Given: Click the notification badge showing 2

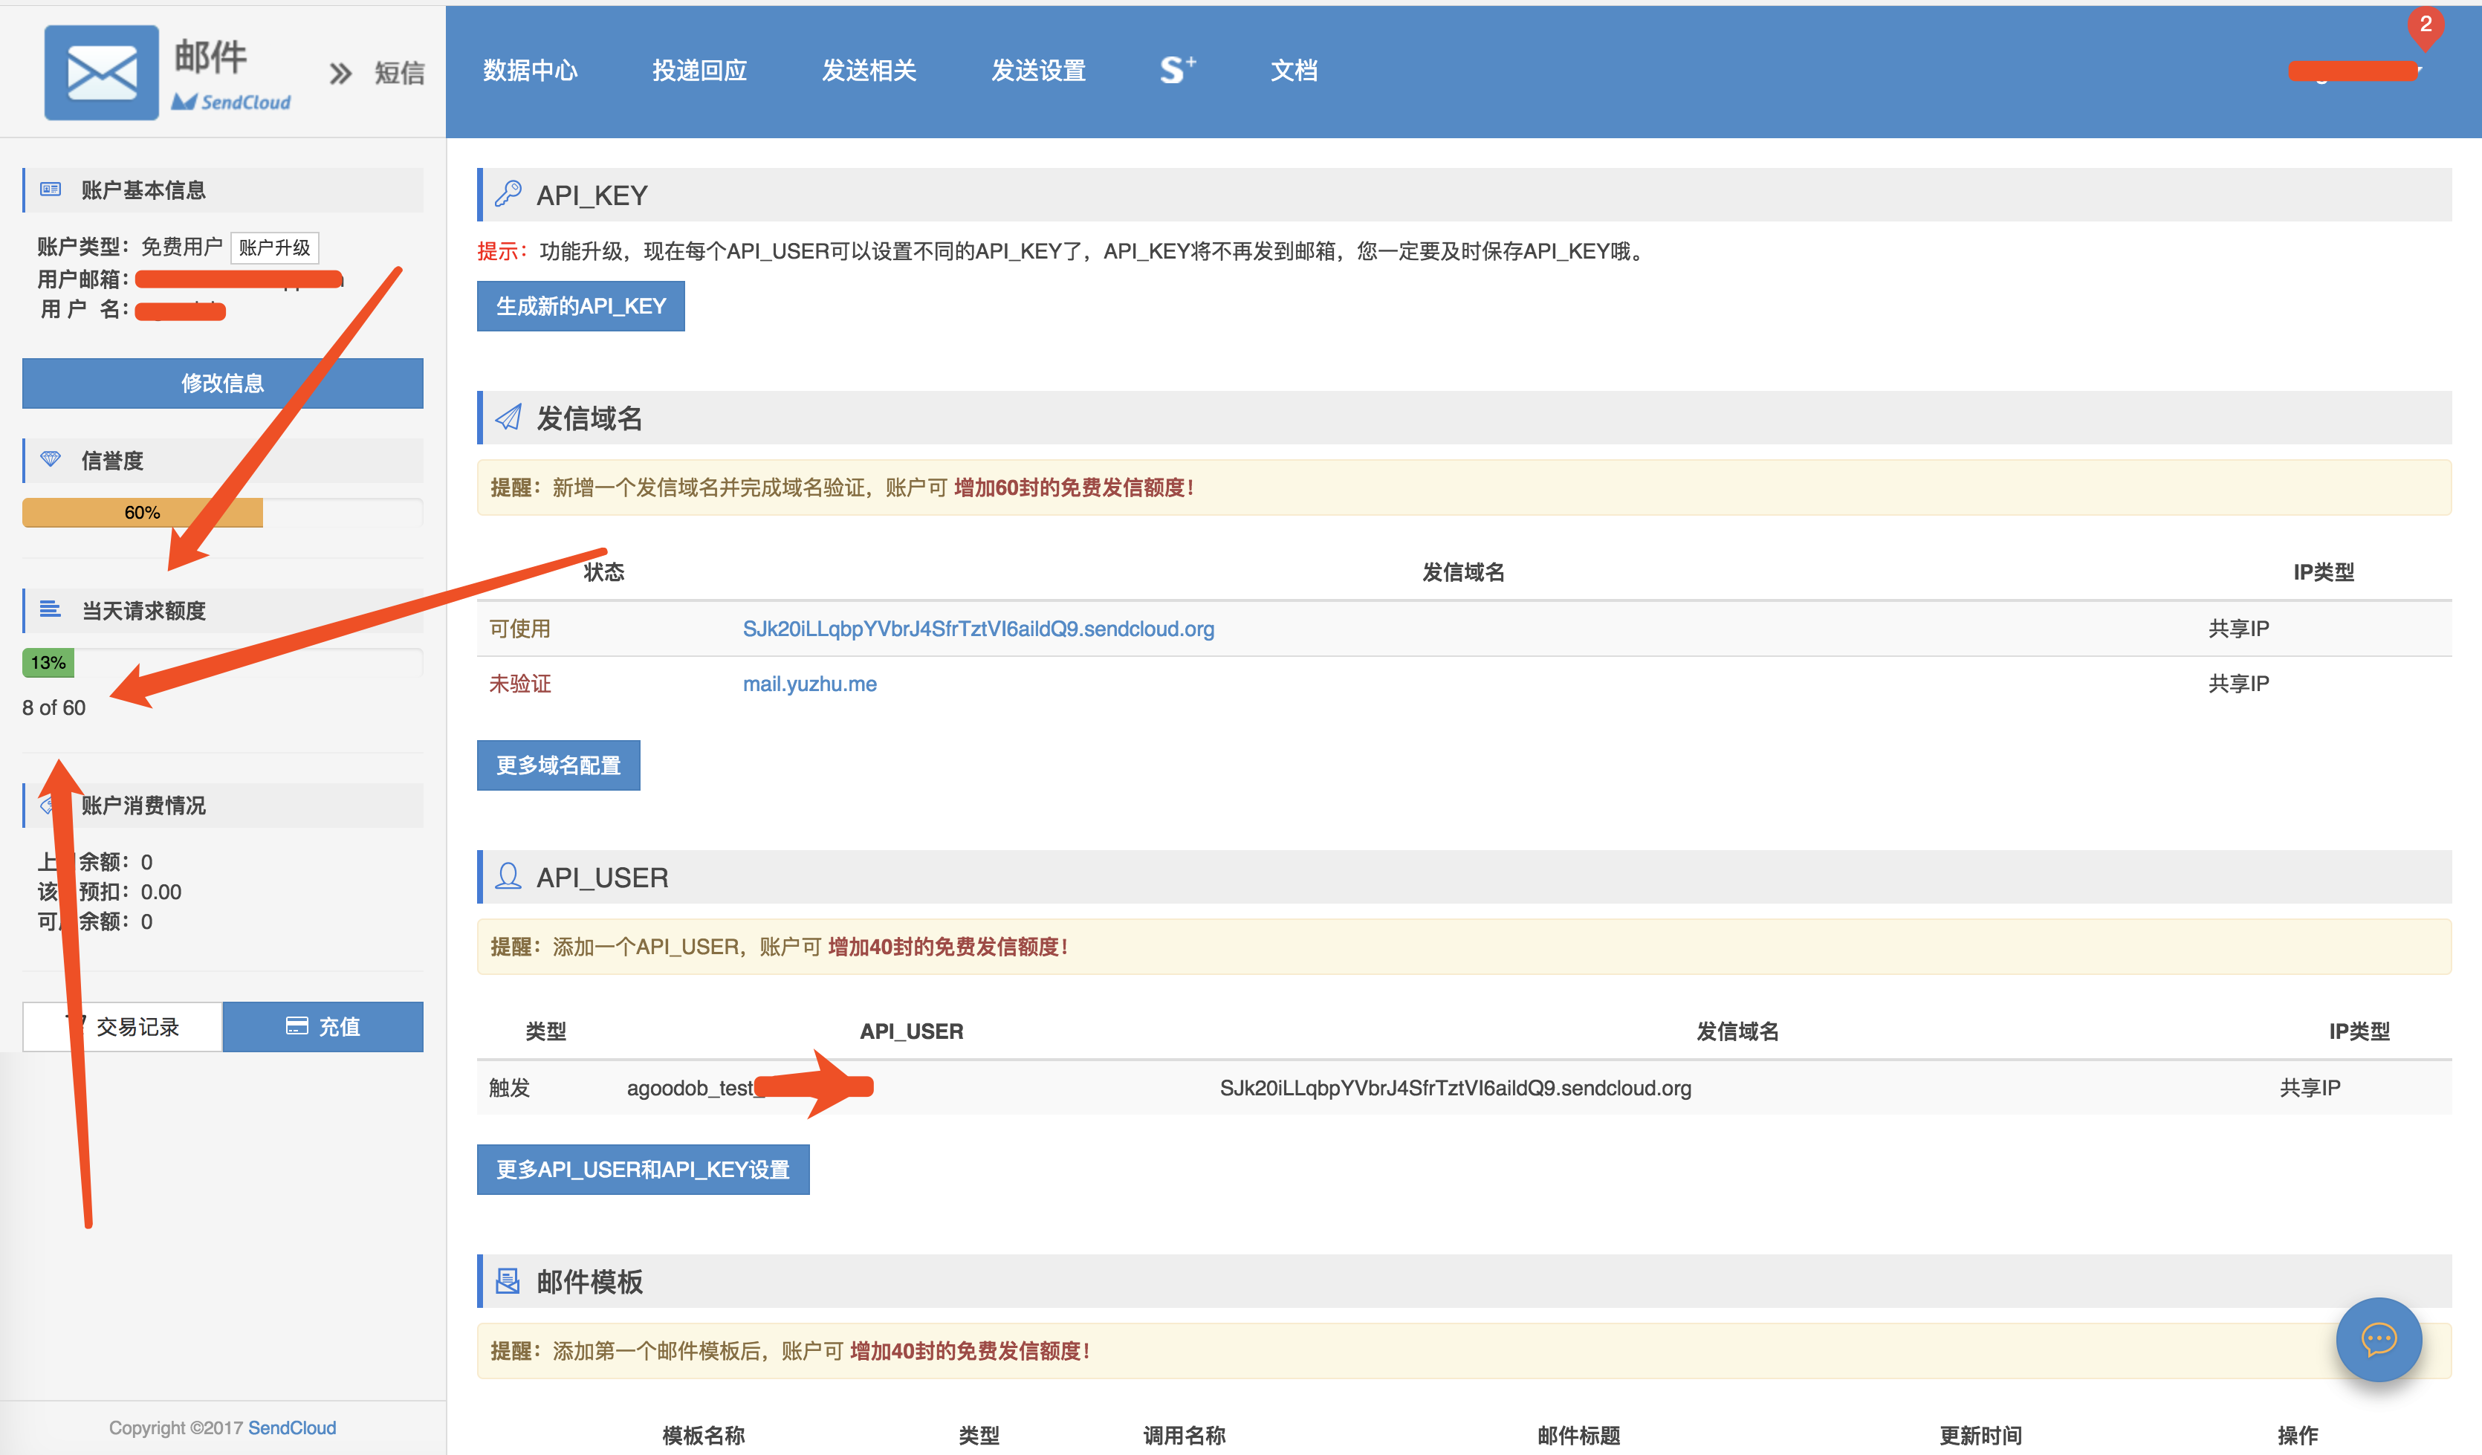Looking at the screenshot, I should 2425,25.
